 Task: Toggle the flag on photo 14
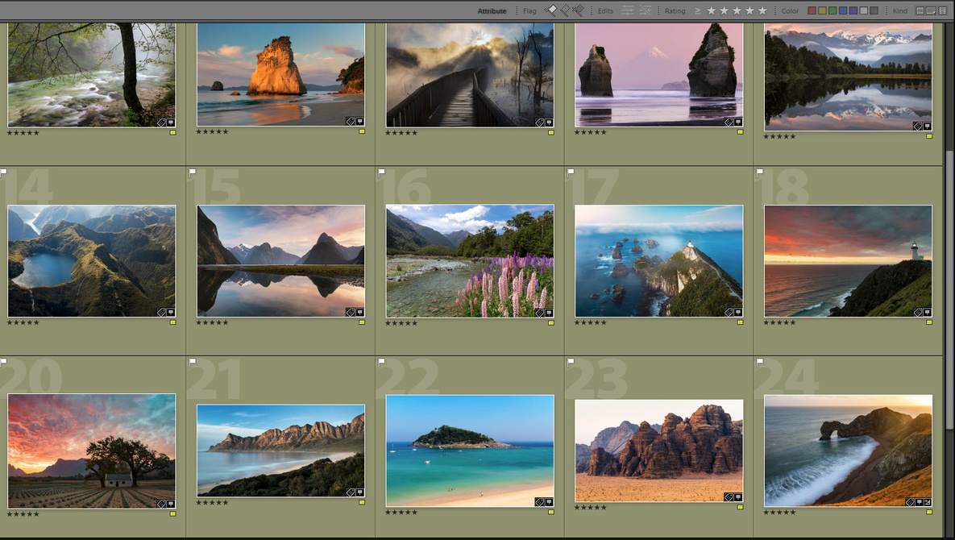click(x=3, y=172)
